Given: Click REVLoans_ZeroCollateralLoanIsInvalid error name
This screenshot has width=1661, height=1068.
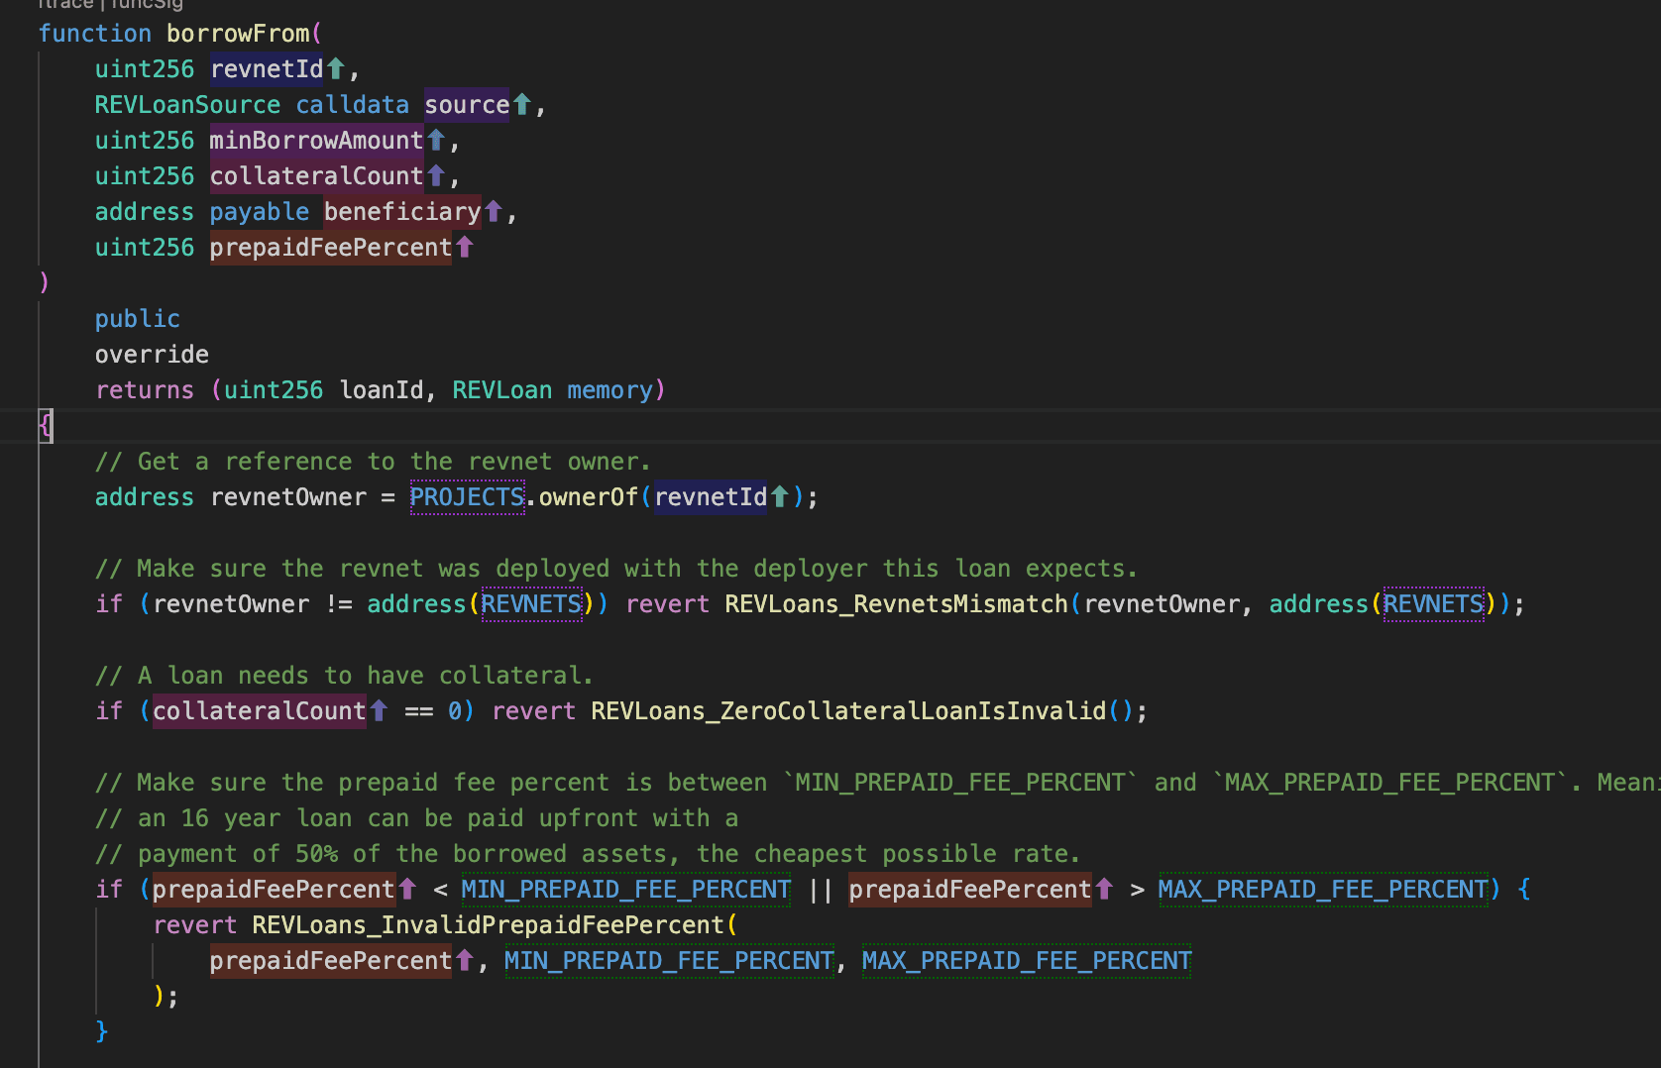Looking at the screenshot, I should pyautogui.click(x=848, y=710).
